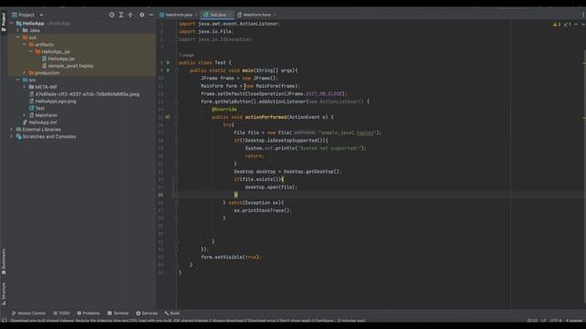Screen dimensions: 586x329
Task: Click the tool windows quick-access icon in status bar
Action: 4,321
